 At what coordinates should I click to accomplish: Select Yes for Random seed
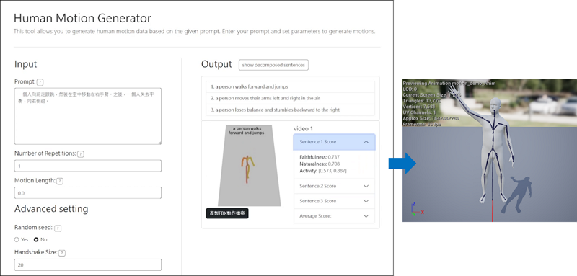(x=16, y=240)
